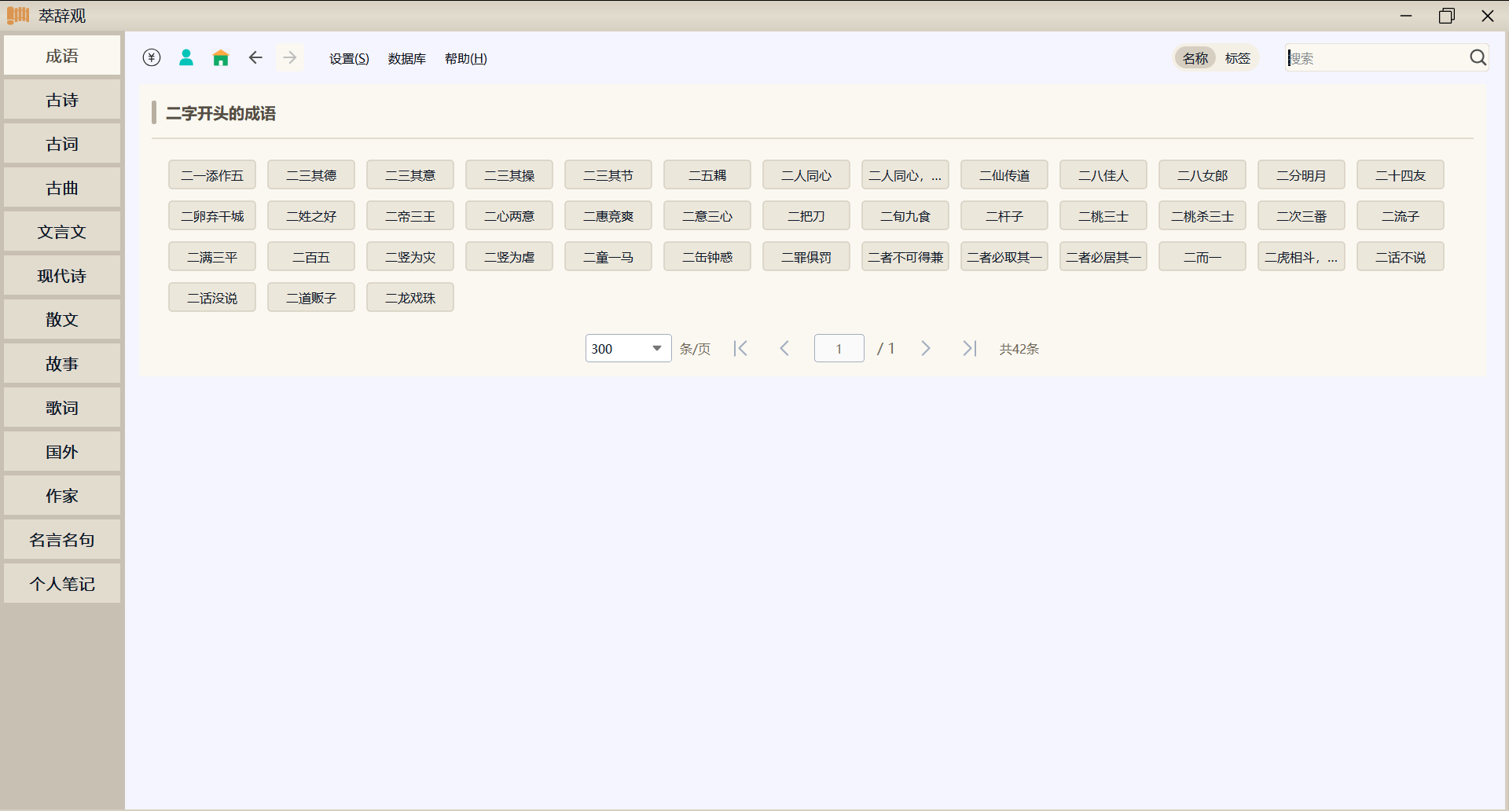Go to home via green house icon
The image size is (1509, 811).
pyautogui.click(x=221, y=57)
